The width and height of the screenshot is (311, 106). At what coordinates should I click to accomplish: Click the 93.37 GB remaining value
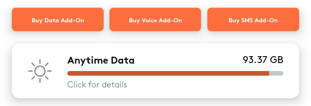(263, 60)
